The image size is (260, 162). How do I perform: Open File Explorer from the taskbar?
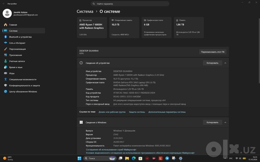pyautogui.click(x=127, y=158)
